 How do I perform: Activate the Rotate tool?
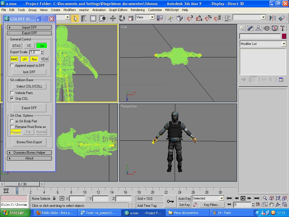[122, 19]
